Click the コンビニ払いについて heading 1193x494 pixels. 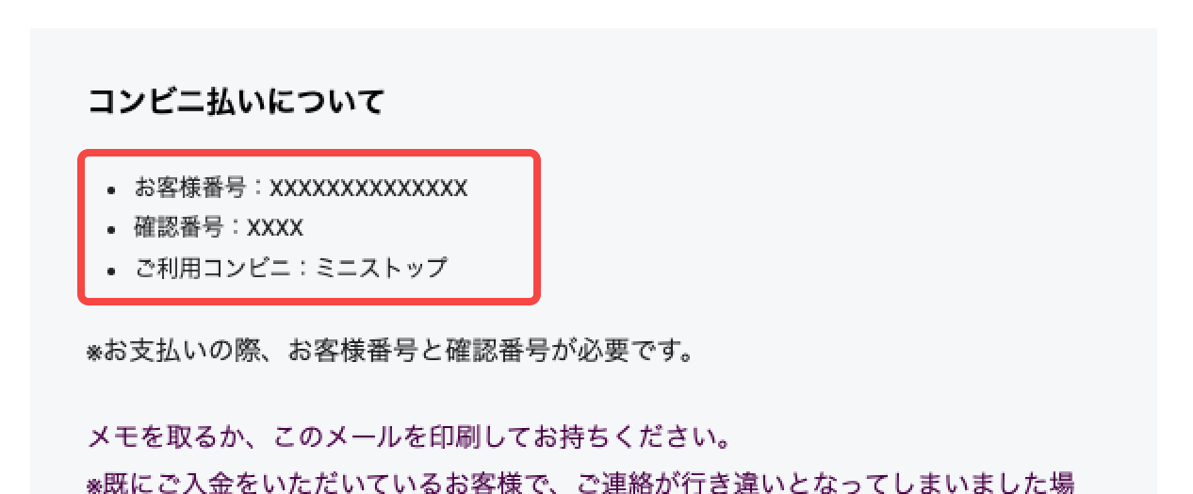click(x=236, y=102)
